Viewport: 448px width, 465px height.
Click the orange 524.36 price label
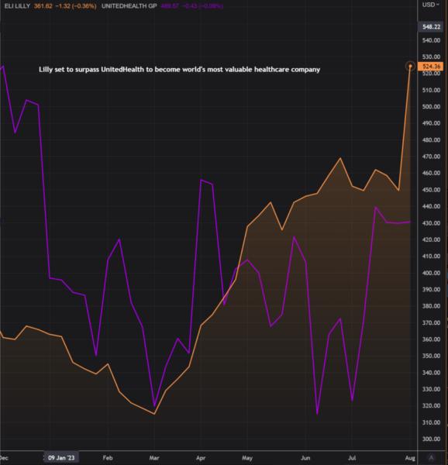coord(430,66)
